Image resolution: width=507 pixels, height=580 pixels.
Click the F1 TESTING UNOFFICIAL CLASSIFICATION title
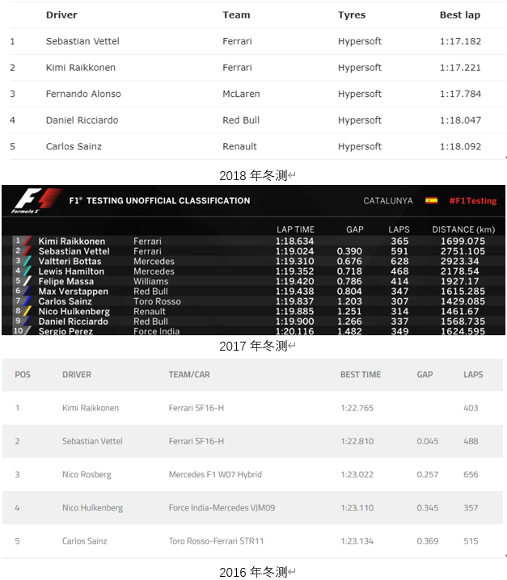click(x=159, y=200)
